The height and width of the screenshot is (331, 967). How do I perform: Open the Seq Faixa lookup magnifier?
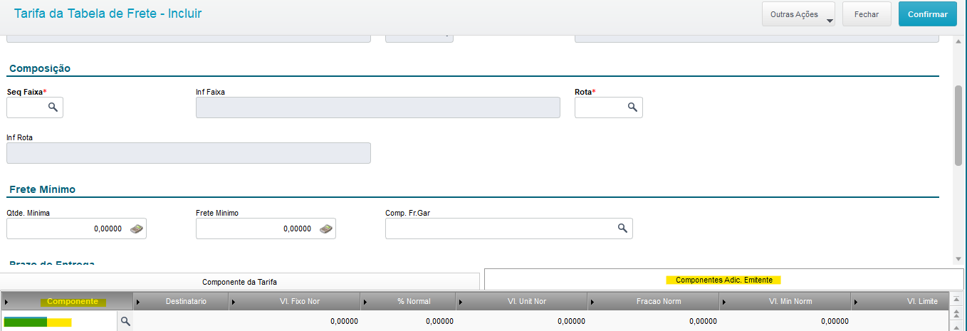point(53,107)
